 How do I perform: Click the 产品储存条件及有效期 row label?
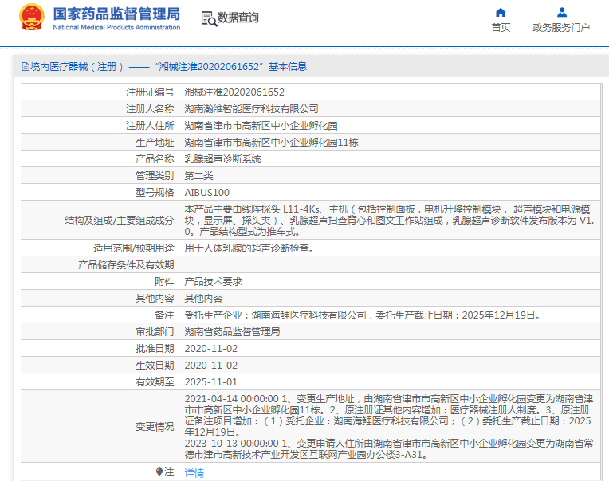[126, 264]
